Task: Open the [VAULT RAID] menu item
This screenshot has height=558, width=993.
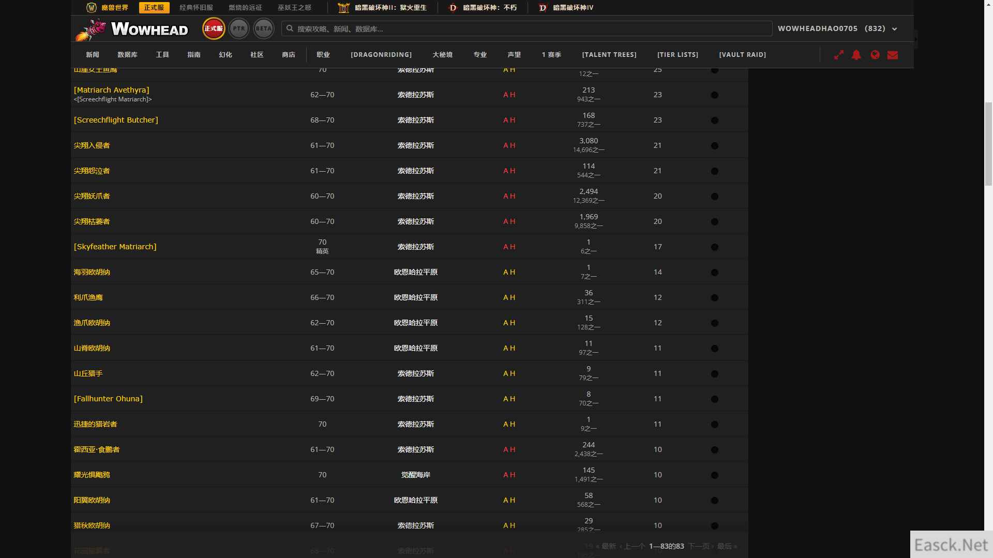Action: click(743, 54)
